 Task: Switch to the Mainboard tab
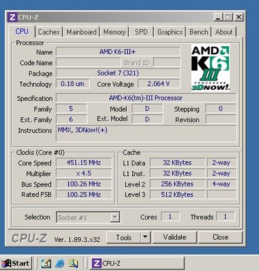(81, 32)
